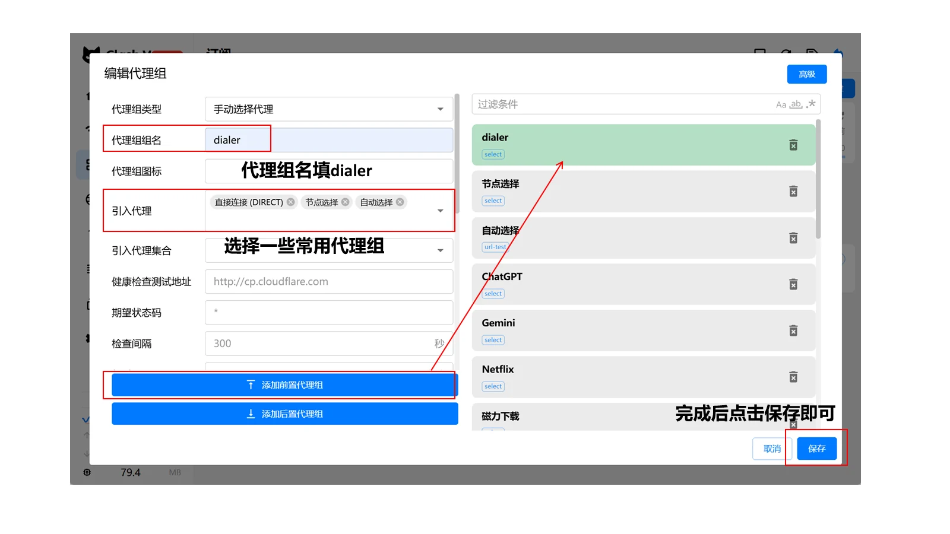Image resolution: width=950 pixels, height=534 pixels.
Task: Click the 健康检查测试地址 URL field
Action: click(x=329, y=281)
